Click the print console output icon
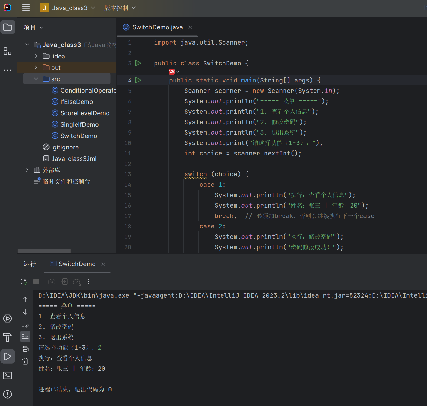The height and width of the screenshot is (406, 427). 25,349
